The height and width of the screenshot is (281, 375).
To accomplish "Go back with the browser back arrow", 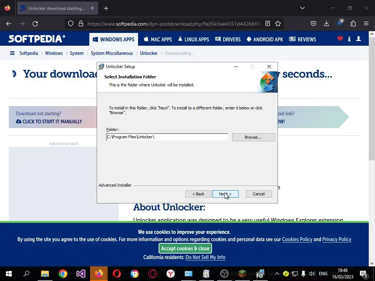I will click(9, 24).
